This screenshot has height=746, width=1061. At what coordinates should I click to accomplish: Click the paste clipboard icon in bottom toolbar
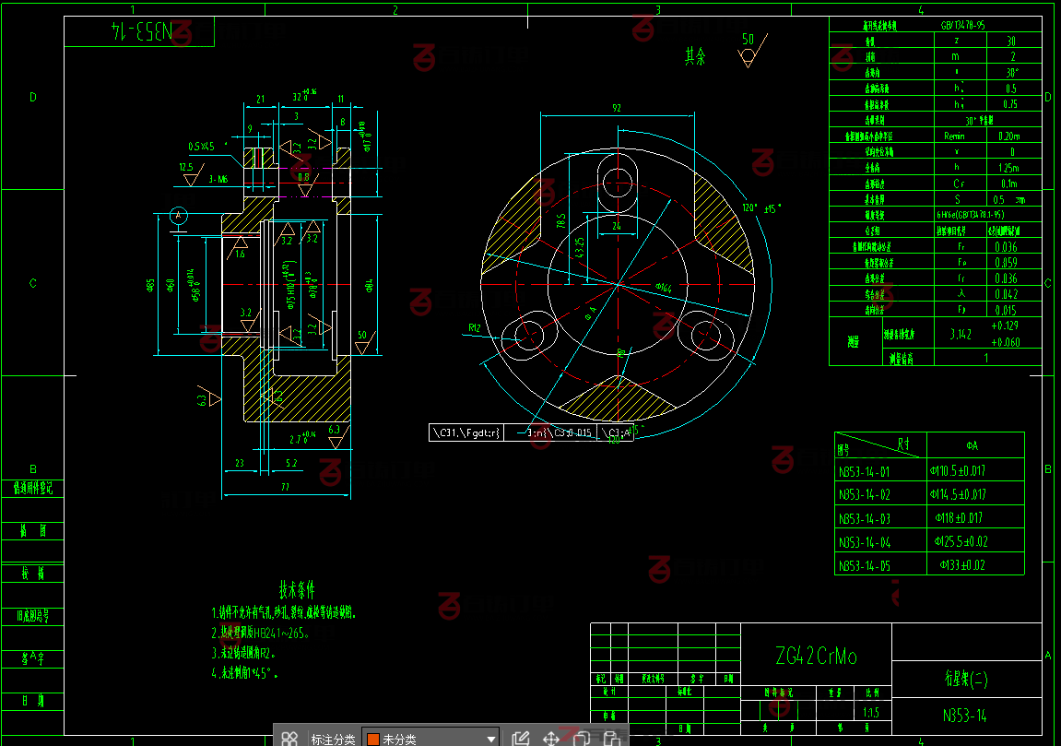[610, 738]
